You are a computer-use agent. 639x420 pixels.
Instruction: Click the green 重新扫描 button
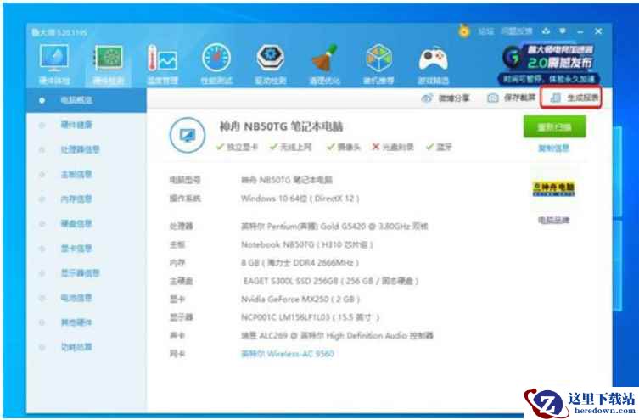(x=554, y=127)
